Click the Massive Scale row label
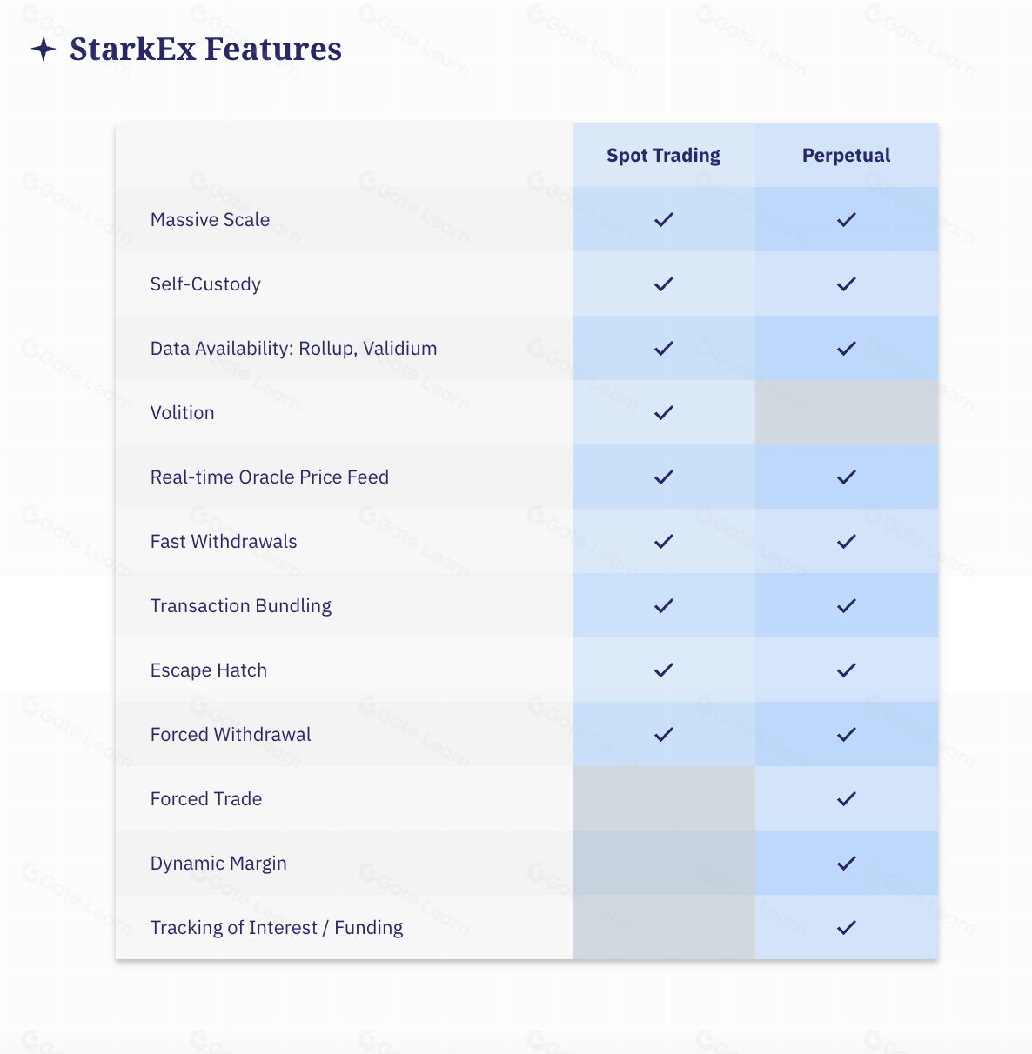 tap(210, 220)
